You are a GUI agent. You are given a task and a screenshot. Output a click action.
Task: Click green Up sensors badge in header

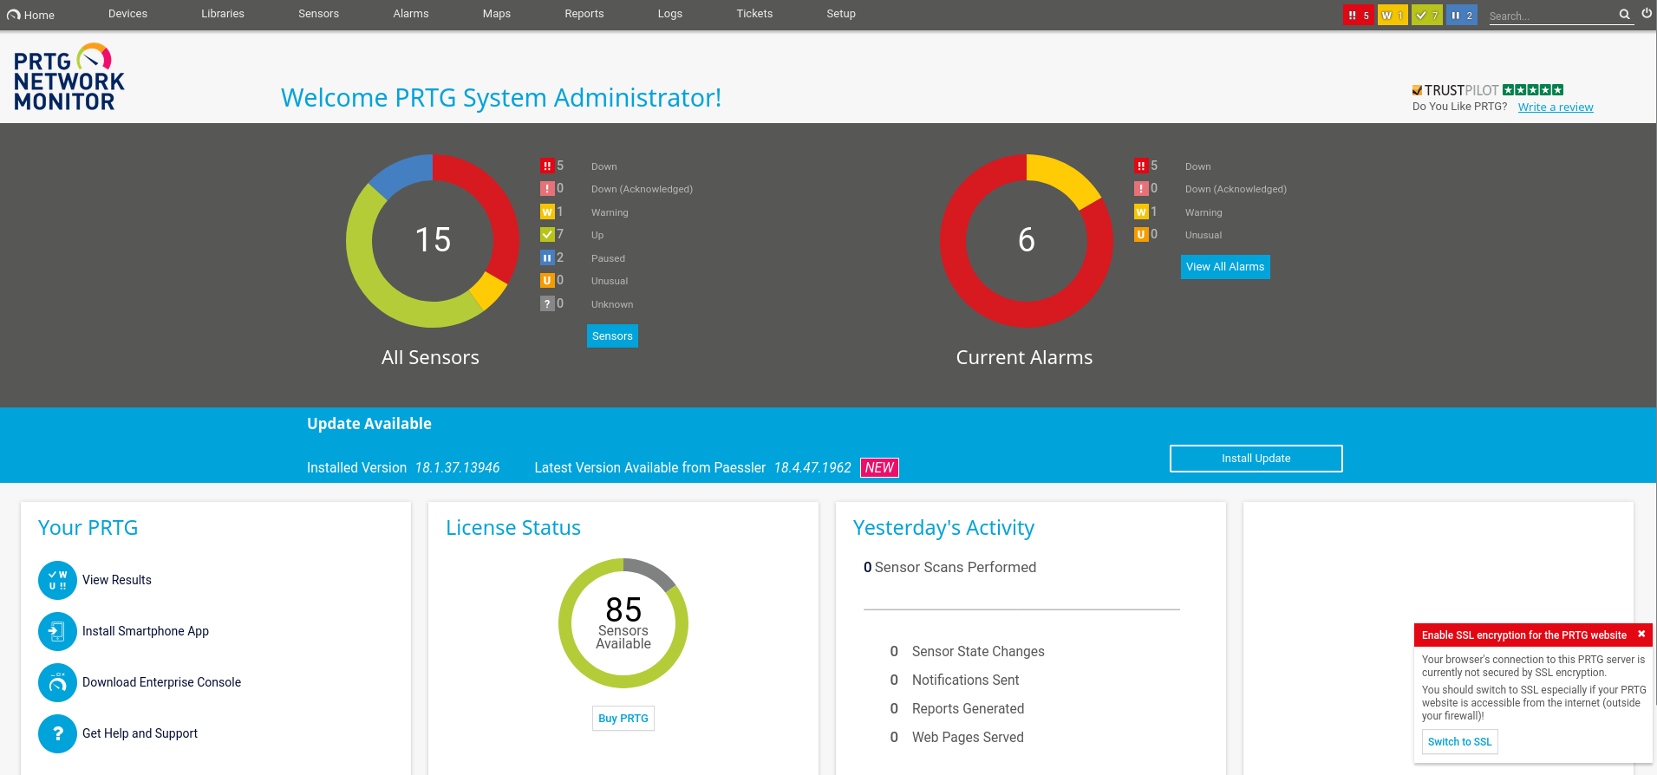click(1427, 16)
